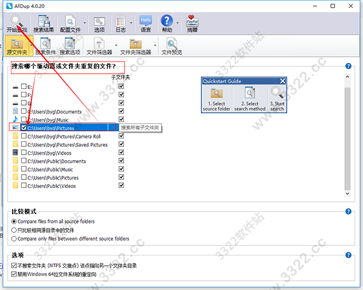363x290 pixels.
Task: Open the 语言 language icon
Action: point(146,23)
